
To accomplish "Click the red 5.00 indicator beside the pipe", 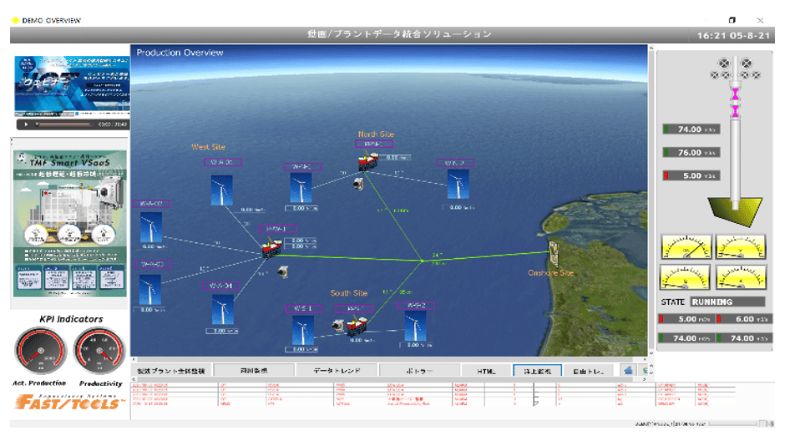I will point(691,175).
